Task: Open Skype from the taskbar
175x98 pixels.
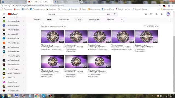Action: (x=43, y=96)
